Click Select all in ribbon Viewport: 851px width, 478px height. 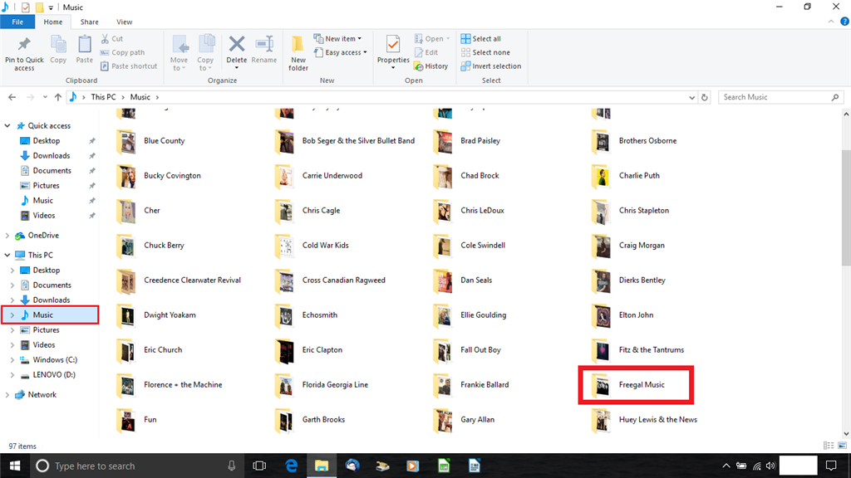click(x=481, y=38)
